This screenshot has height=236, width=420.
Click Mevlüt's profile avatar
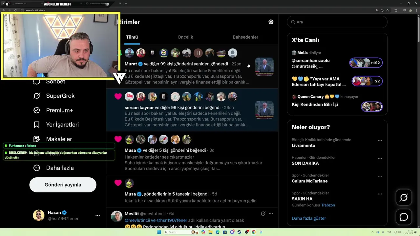[116, 216]
